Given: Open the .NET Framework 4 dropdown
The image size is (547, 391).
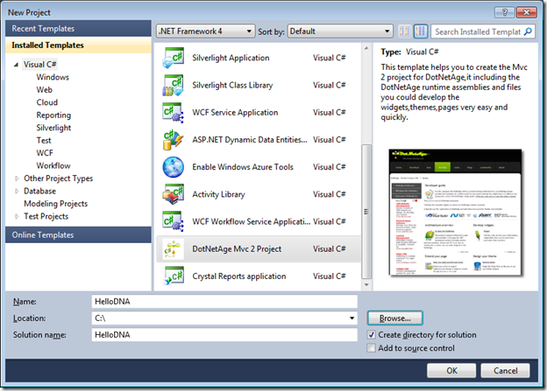Looking at the screenshot, I should point(205,31).
